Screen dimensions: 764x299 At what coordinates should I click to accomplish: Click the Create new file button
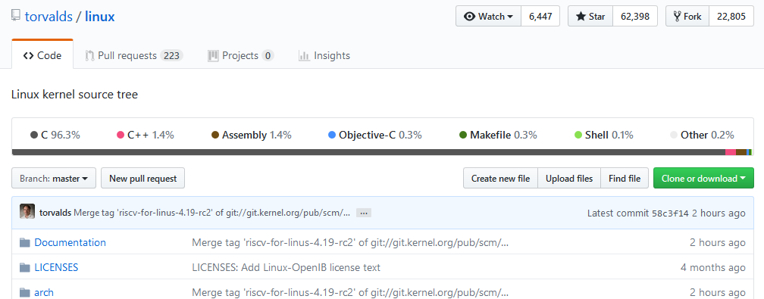tap(500, 178)
